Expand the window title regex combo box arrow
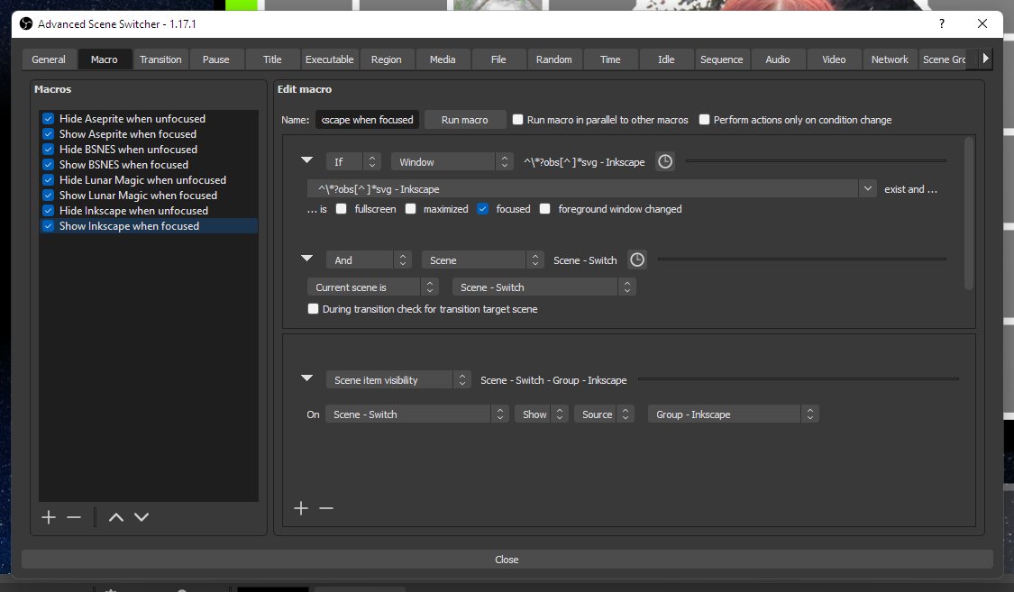The width and height of the screenshot is (1014, 592). pyautogui.click(x=867, y=188)
